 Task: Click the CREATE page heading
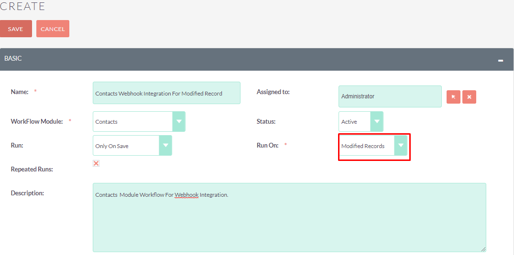click(x=22, y=7)
